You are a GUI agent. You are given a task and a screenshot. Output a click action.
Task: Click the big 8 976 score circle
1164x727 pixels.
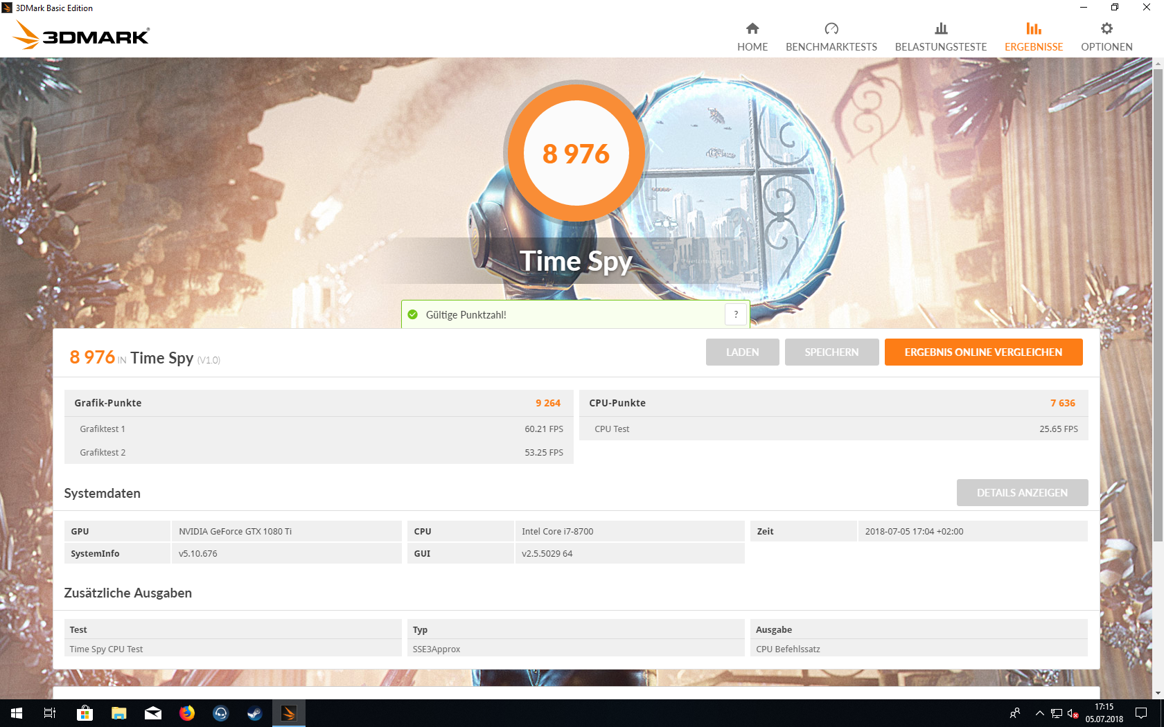tap(576, 153)
